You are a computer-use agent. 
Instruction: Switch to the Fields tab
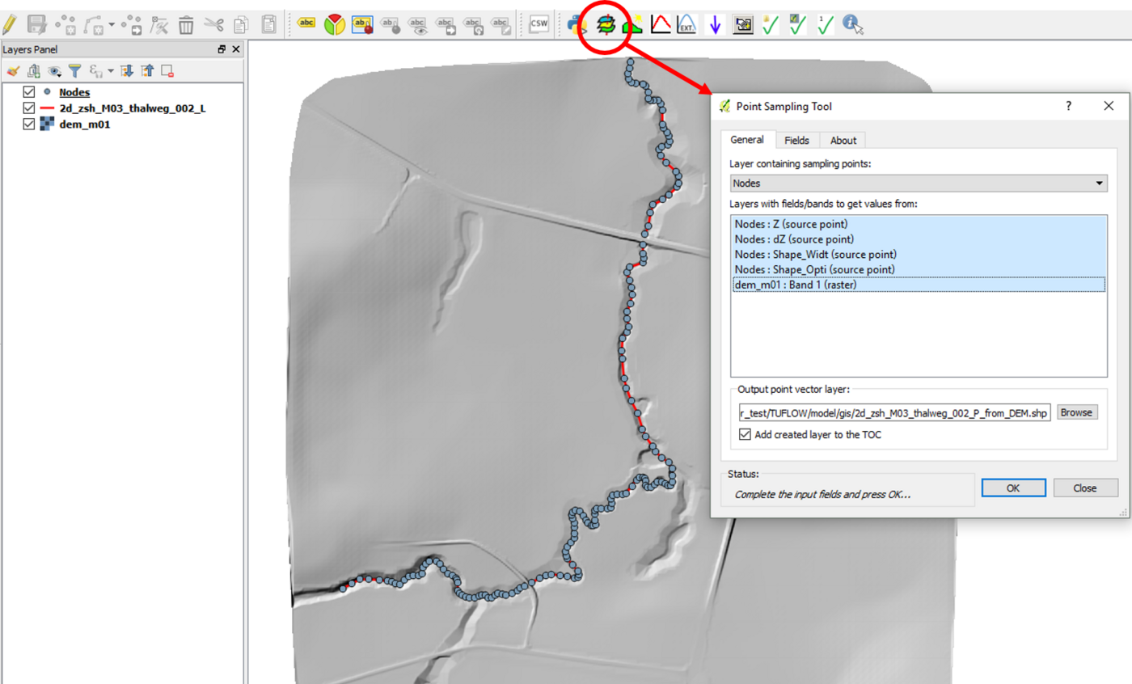(796, 140)
